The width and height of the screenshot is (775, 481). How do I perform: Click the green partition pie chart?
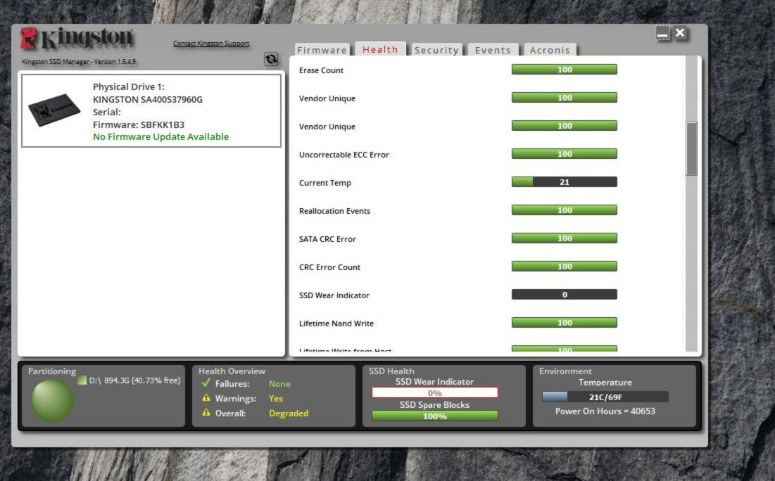click(x=52, y=400)
